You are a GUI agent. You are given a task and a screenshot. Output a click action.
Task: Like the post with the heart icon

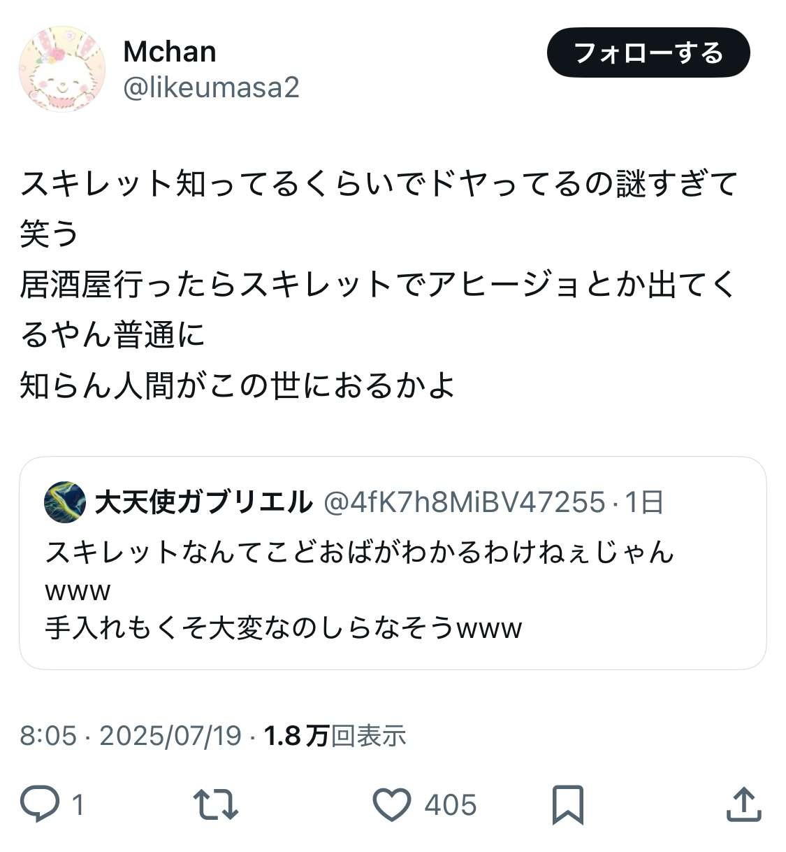(x=392, y=804)
